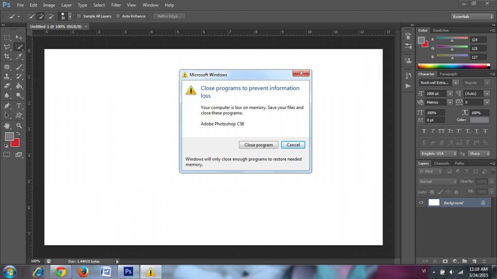Click Subtract from selection option icon
497x279 pixels.
[50, 16]
